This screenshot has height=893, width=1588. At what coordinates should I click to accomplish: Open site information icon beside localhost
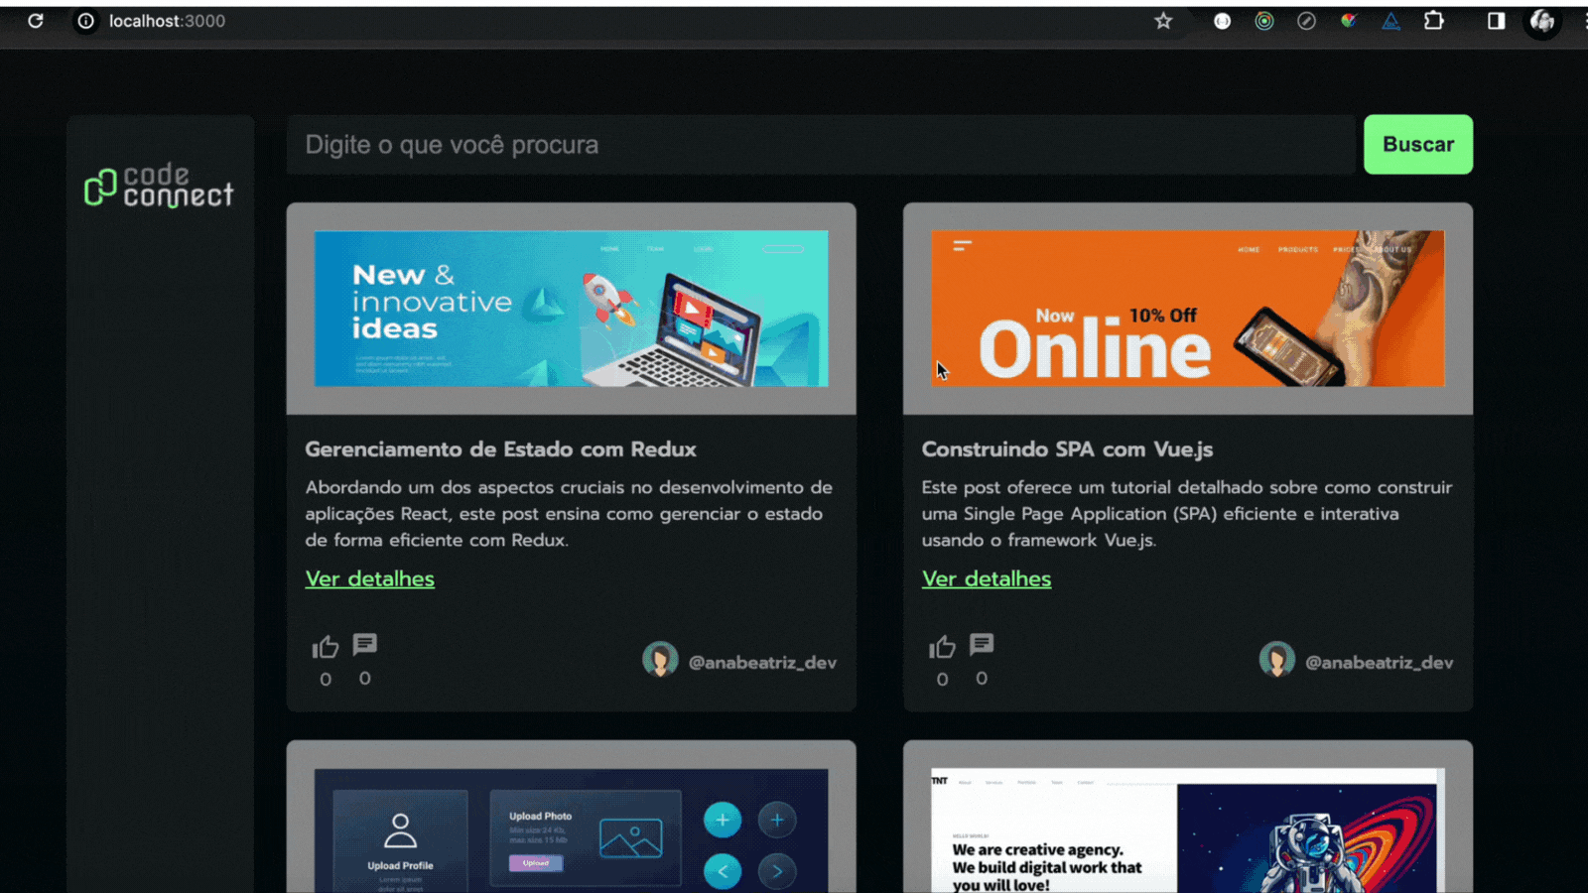(86, 21)
